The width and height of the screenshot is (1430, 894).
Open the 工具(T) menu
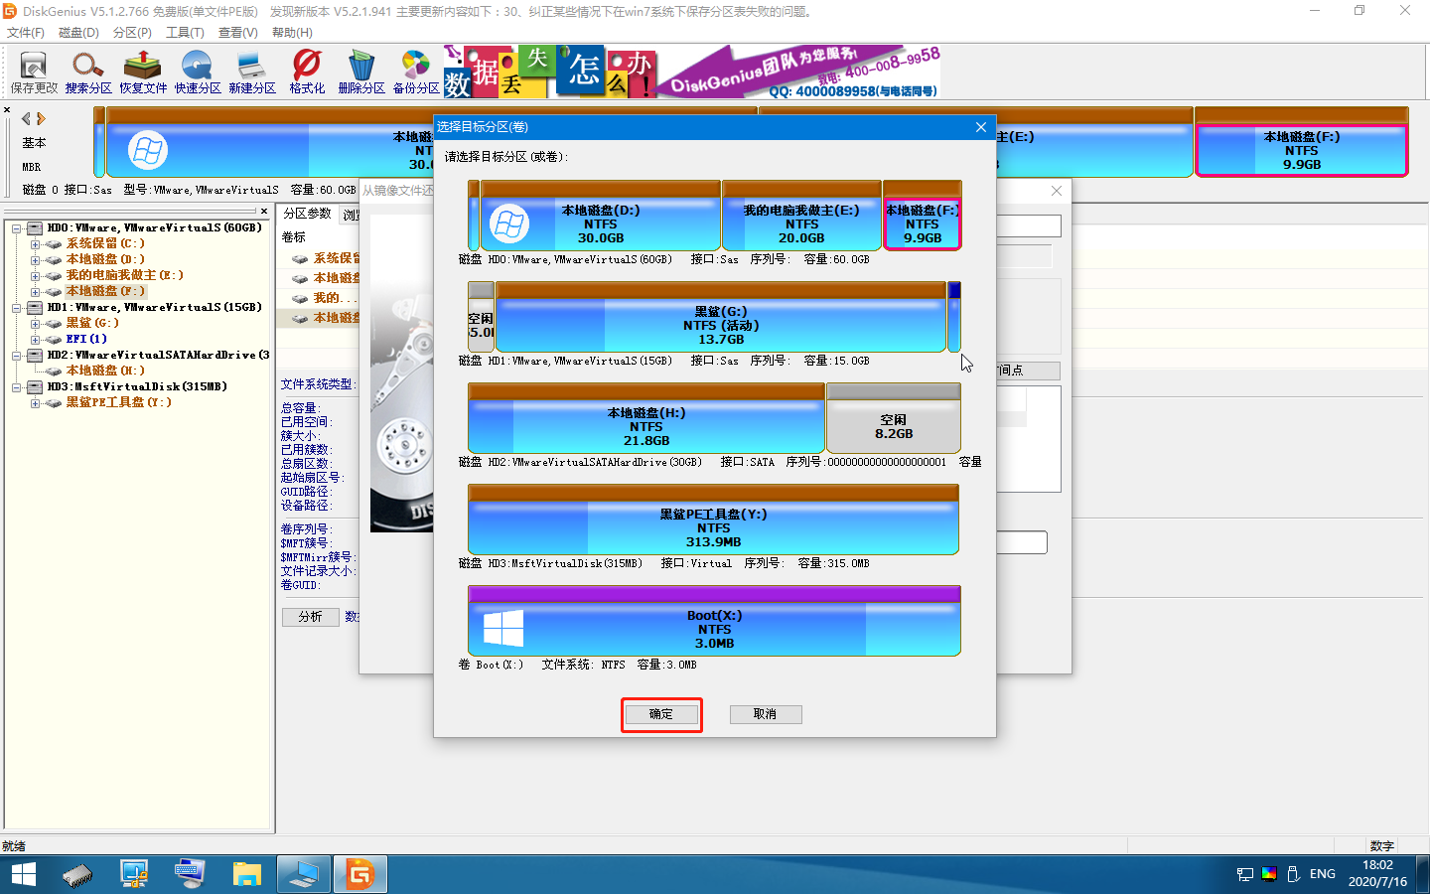185,33
